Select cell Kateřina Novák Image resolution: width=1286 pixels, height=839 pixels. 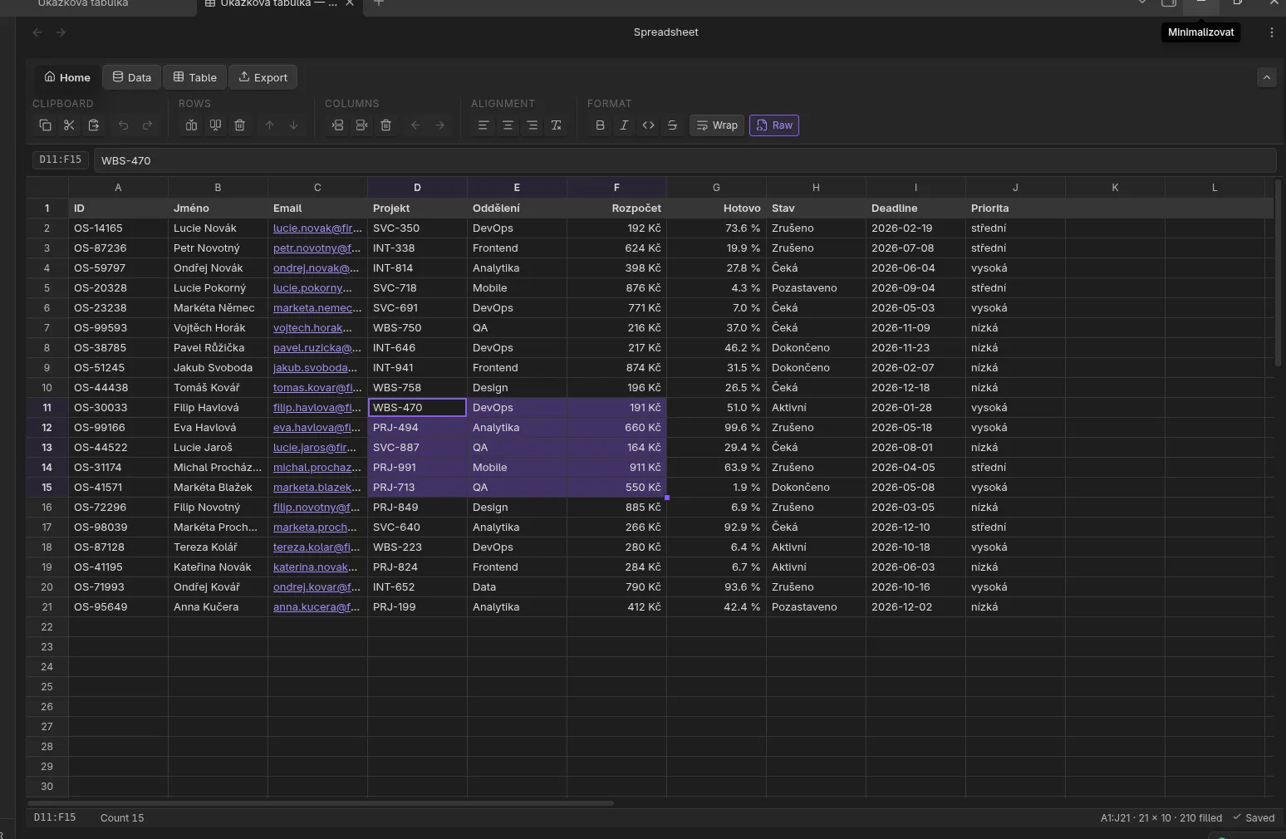pos(218,567)
